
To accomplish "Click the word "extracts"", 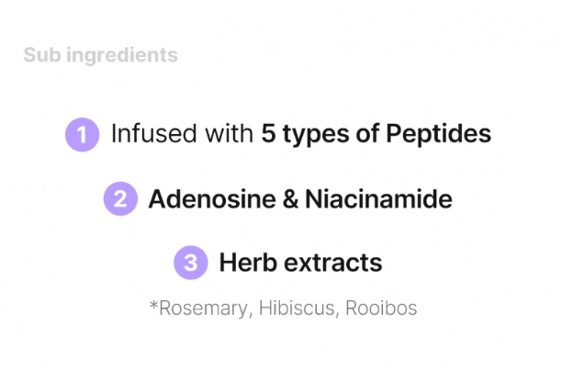I will 331,264.
